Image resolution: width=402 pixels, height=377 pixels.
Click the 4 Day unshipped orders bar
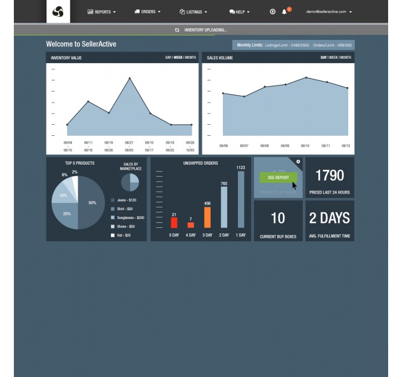tap(191, 225)
